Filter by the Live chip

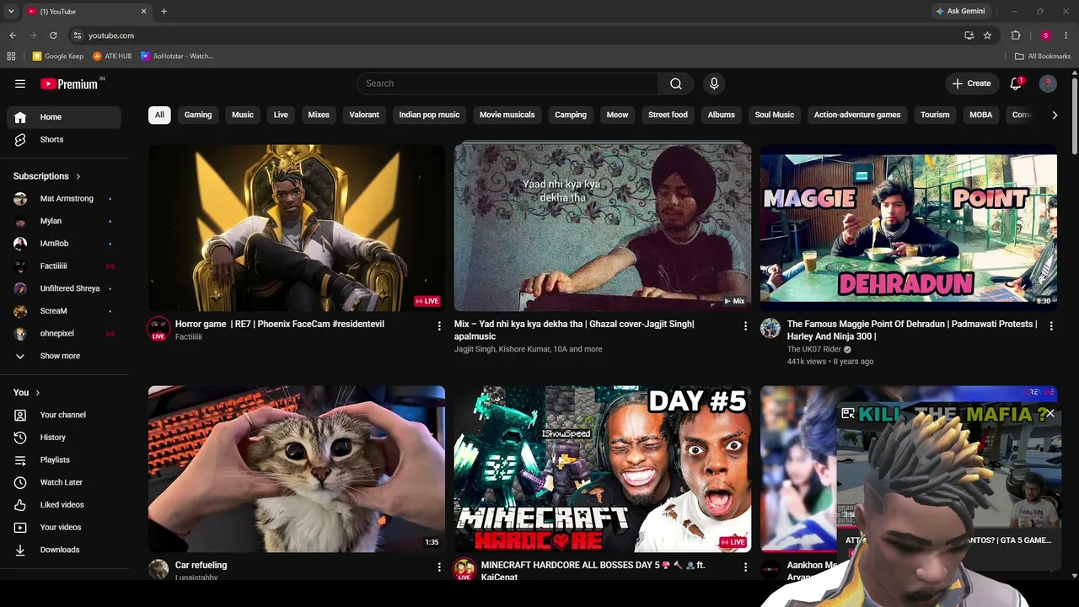pyautogui.click(x=281, y=115)
